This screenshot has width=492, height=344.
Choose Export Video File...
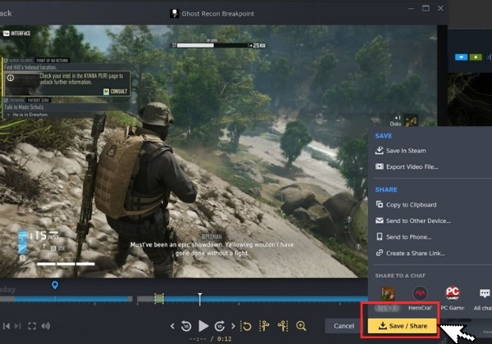(407, 166)
